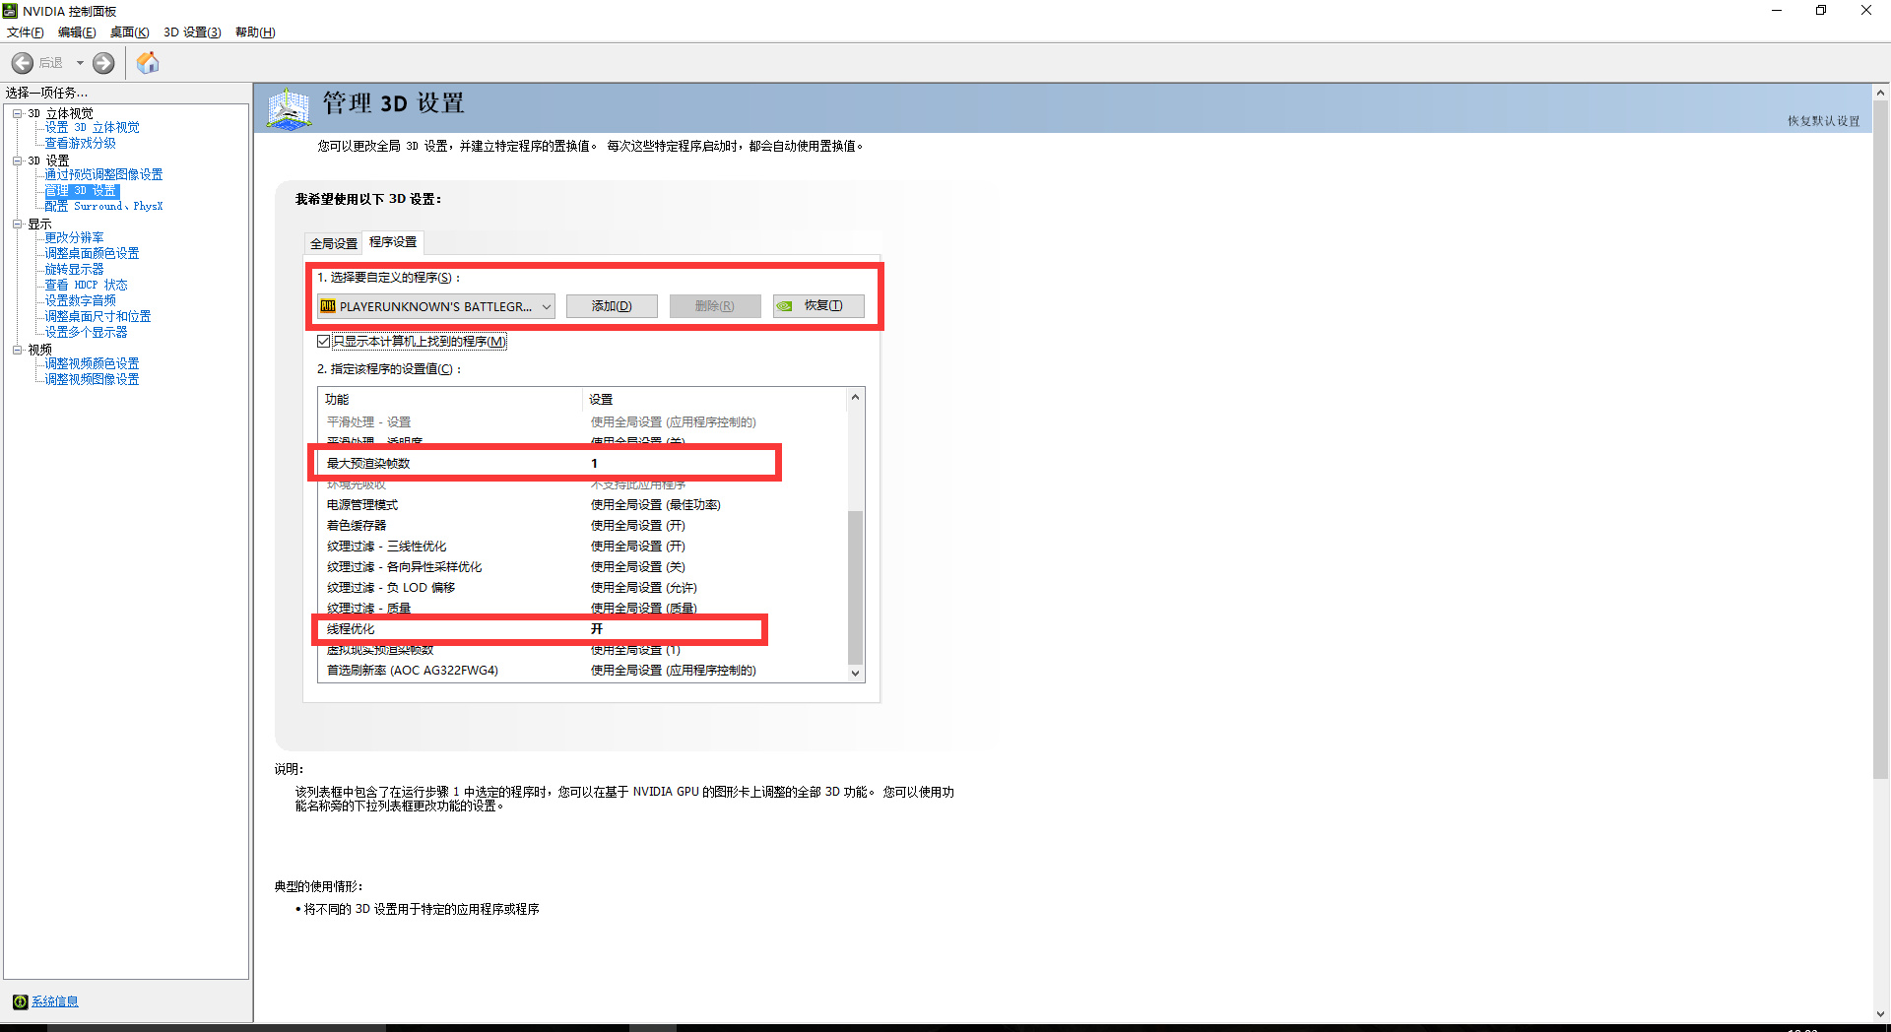
Task: Click the 添加(D) button
Action: point(612,306)
